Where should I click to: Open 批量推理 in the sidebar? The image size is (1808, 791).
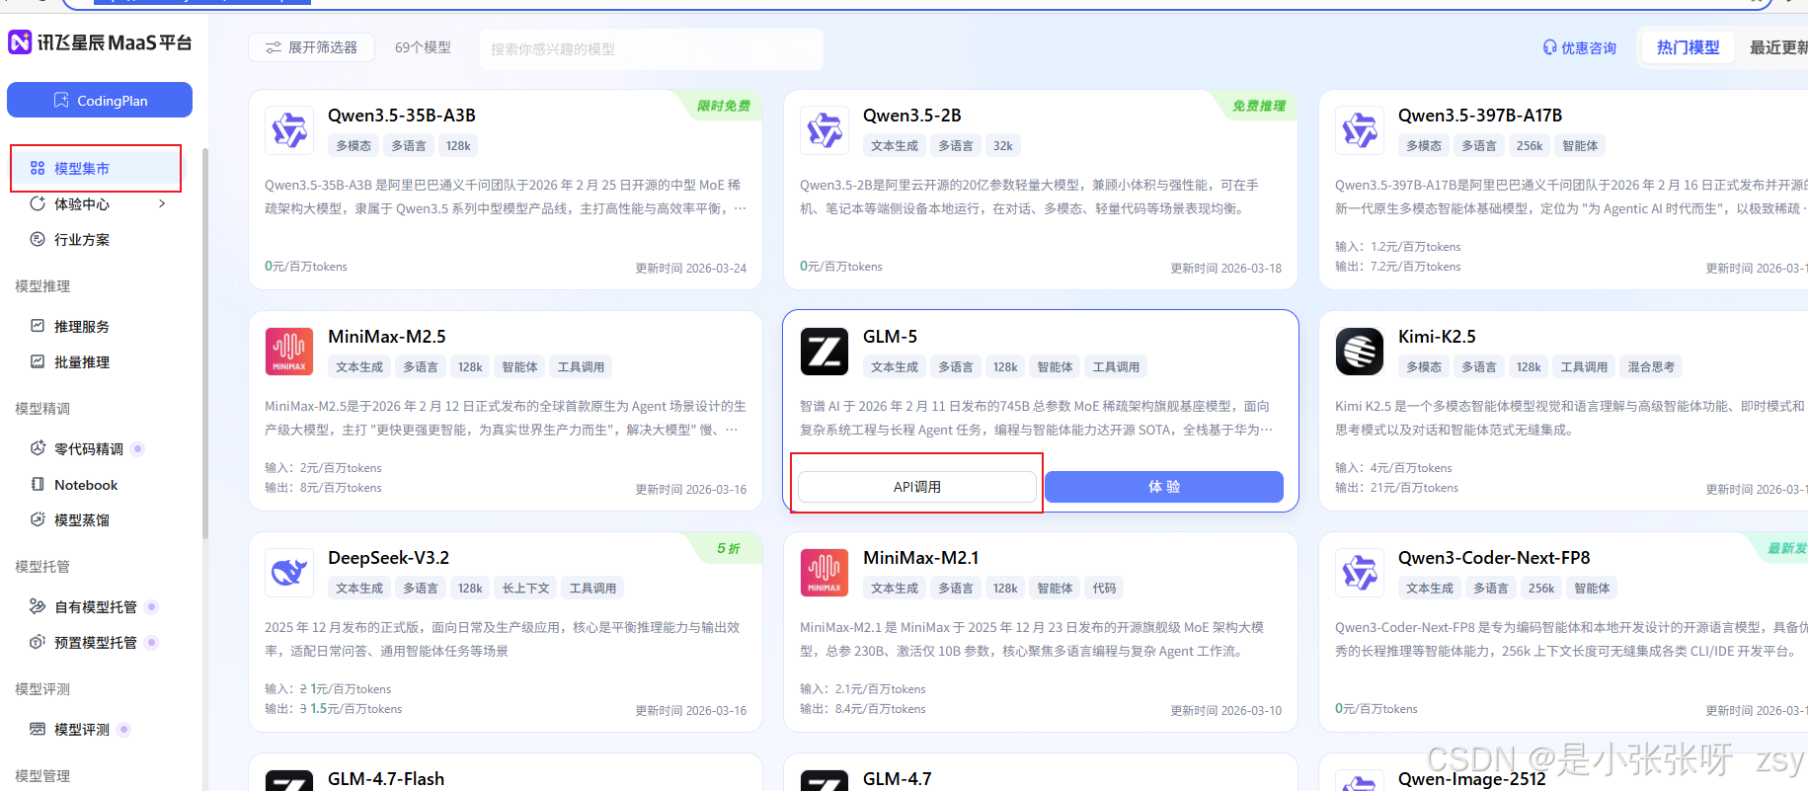(x=82, y=361)
